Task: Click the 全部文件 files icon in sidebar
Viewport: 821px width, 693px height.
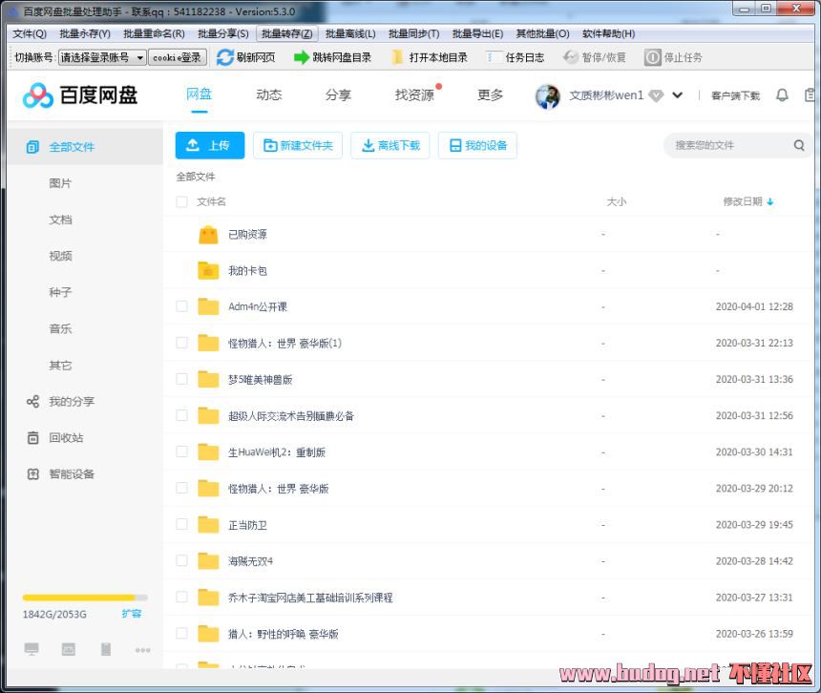Action: point(32,147)
